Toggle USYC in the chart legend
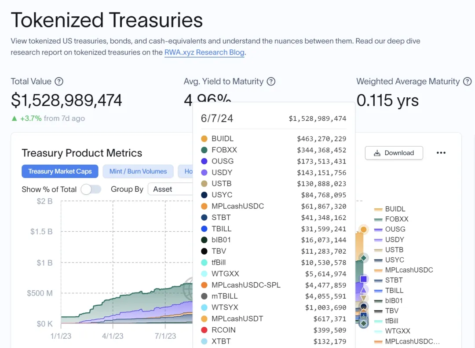475x348 pixels. tap(389, 260)
